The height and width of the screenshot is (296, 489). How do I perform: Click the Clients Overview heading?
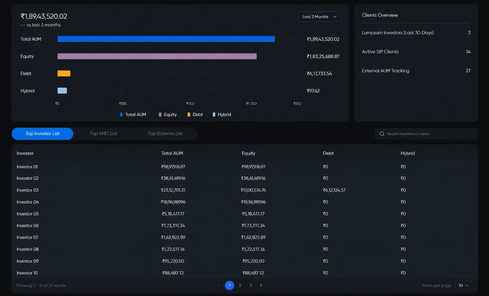click(380, 15)
